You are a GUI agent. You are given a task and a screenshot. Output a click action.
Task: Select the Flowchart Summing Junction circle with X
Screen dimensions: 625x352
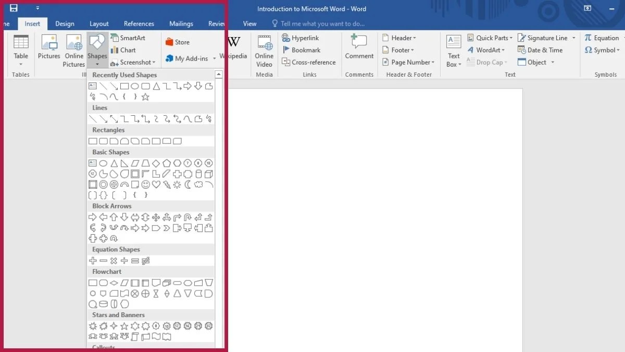(x=135, y=294)
